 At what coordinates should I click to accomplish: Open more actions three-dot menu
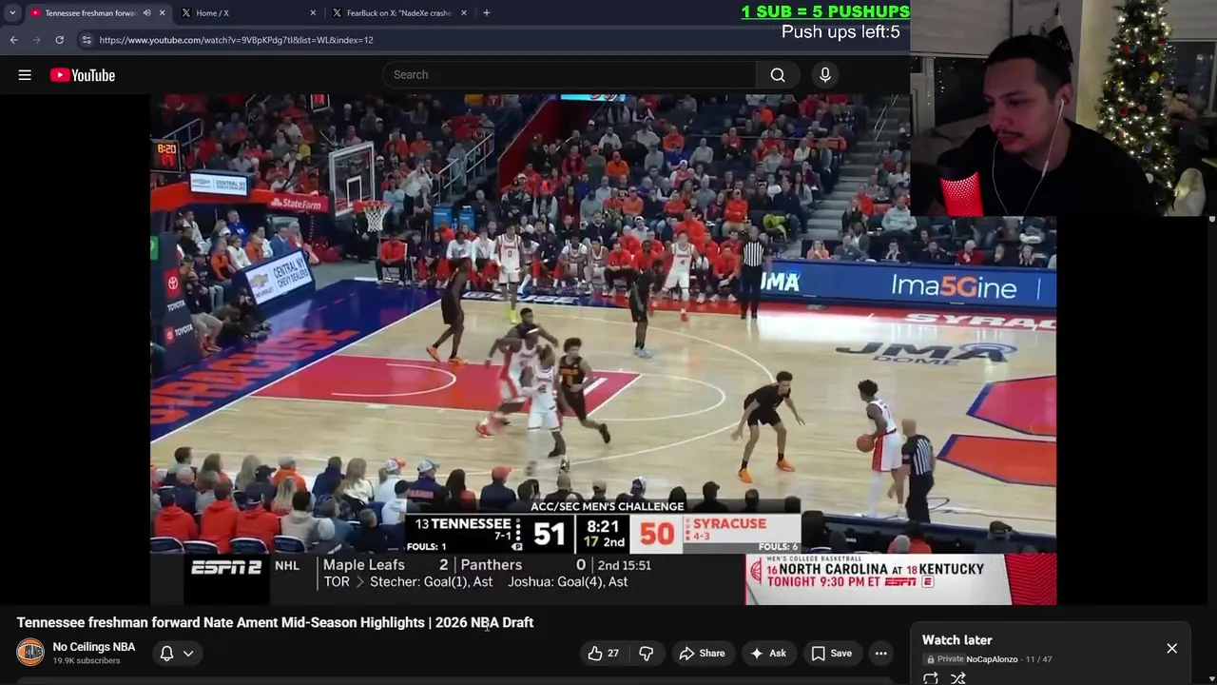tap(881, 653)
